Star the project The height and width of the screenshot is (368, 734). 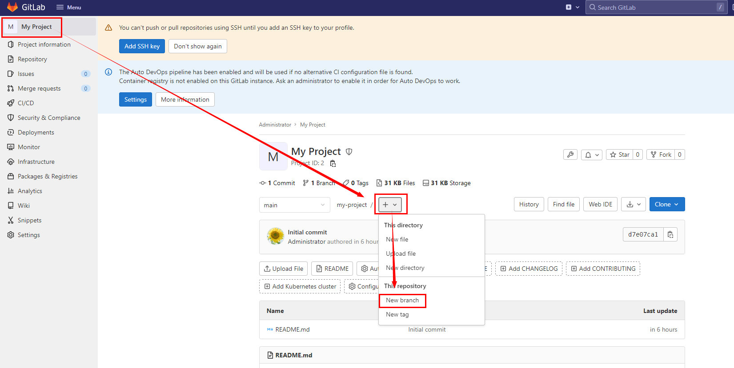619,154
